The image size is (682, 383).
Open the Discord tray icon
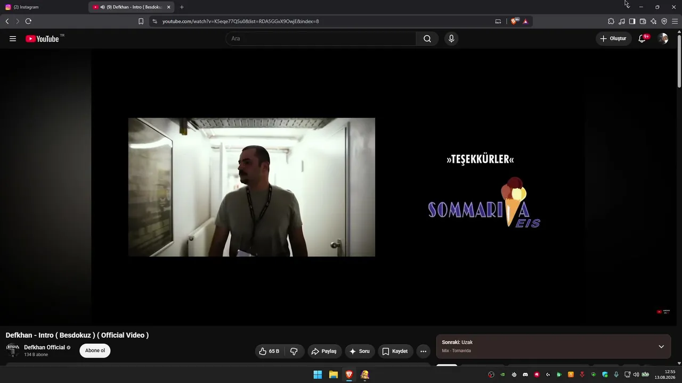(x=525, y=374)
